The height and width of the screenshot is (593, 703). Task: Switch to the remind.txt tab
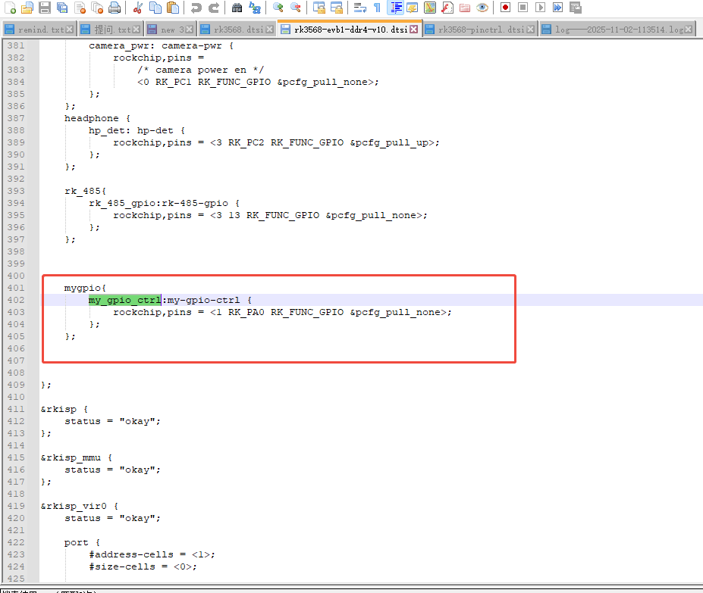click(40, 30)
